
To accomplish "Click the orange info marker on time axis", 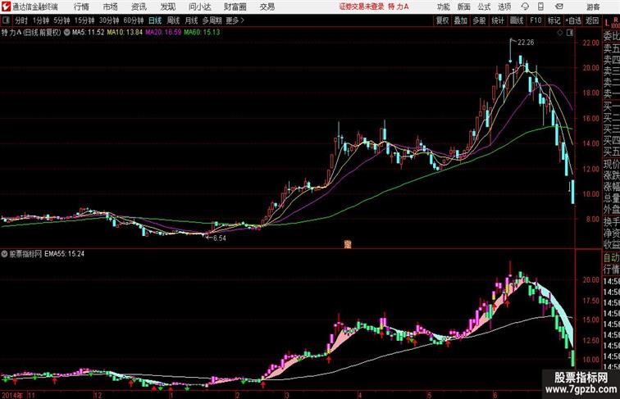I will [x=348, y=244].
